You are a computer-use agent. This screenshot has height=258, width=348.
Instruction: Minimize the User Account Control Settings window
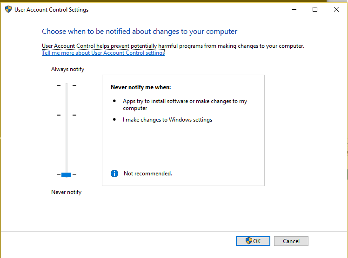(x=294, y=9)
